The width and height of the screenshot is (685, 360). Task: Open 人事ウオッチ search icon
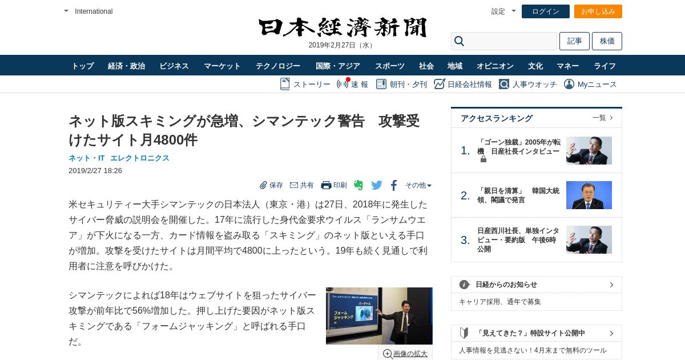click(504, 84)
